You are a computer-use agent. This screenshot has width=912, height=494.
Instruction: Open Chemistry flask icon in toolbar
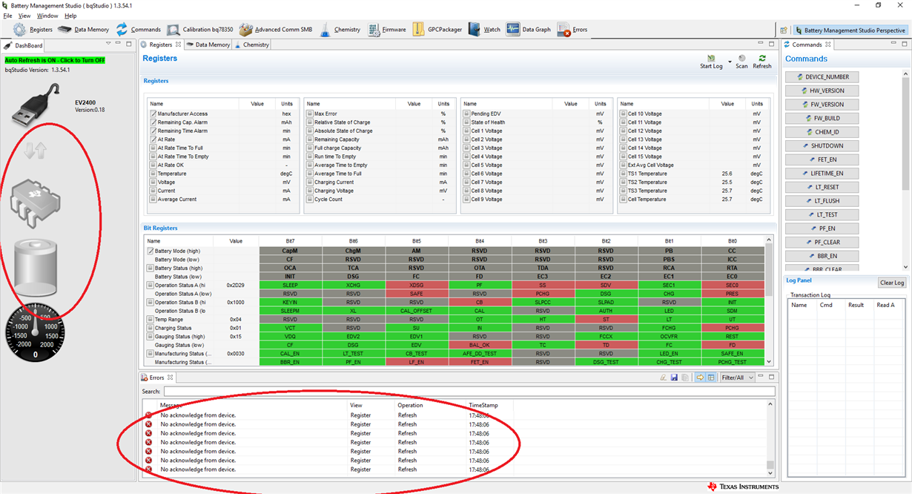tap(325, 30)
